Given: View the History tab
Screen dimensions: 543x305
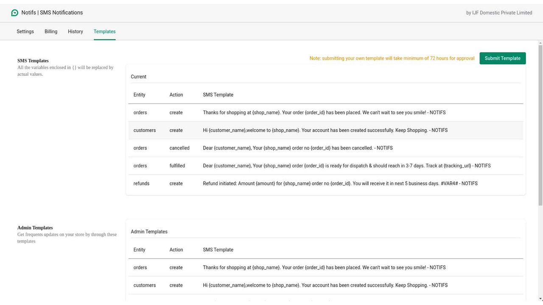Looking at the screenshot, I should [x=75, y=31].
